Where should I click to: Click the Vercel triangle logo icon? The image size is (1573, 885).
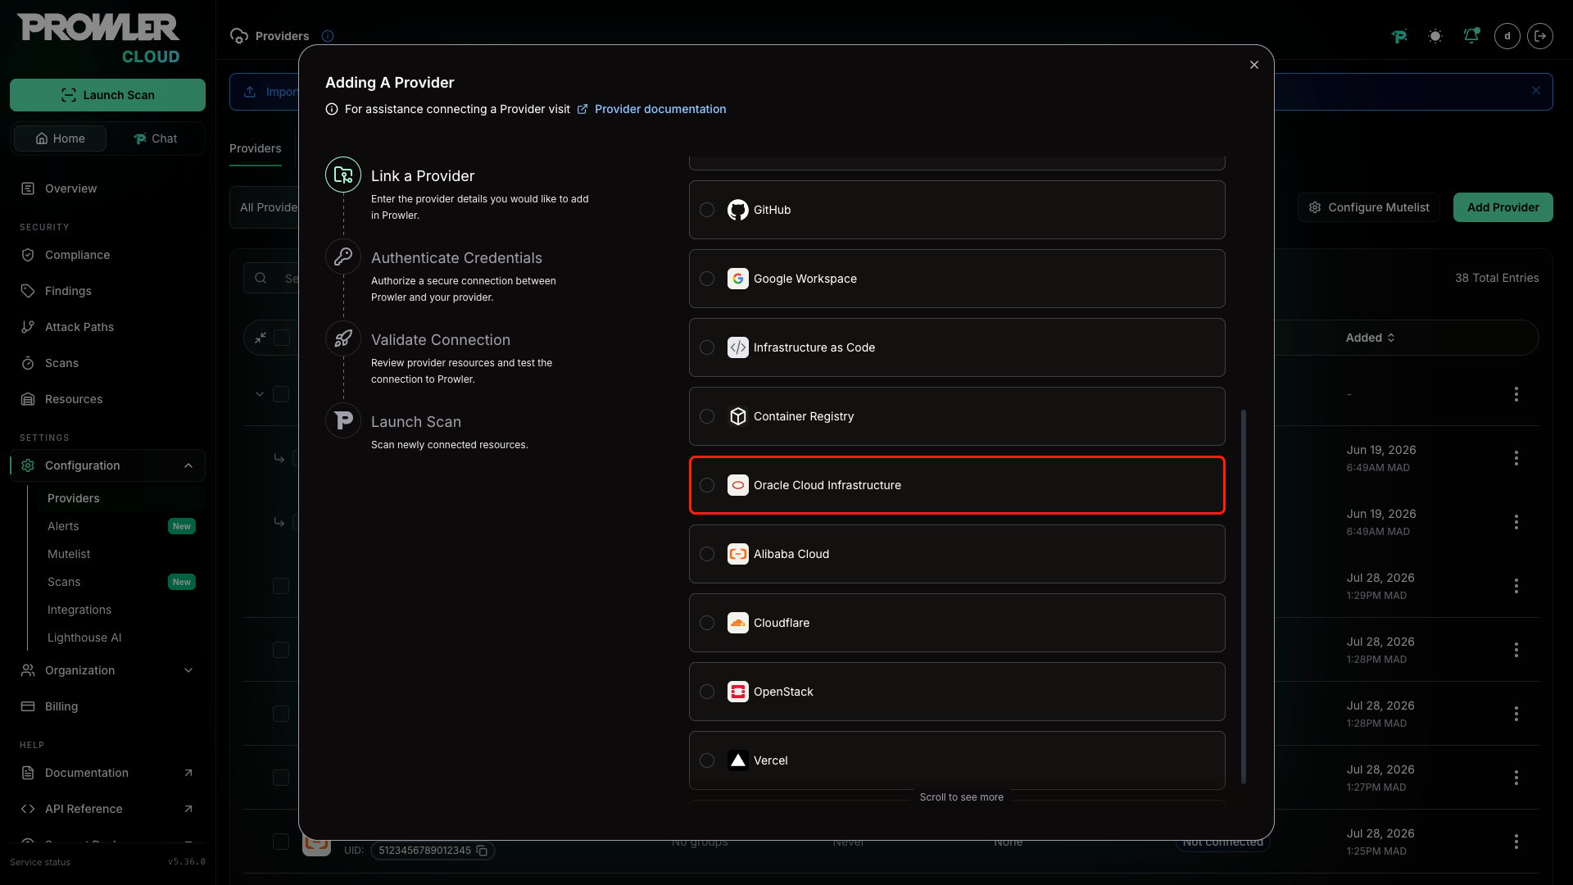point(738,760)
